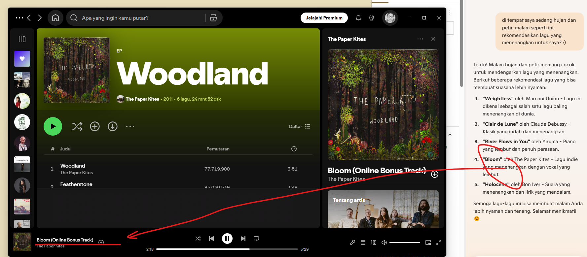Image resolution: width=587 pixels, height=257 pixels.
Task: Open the Daftar view options dropdown
Action: (299, 126)
